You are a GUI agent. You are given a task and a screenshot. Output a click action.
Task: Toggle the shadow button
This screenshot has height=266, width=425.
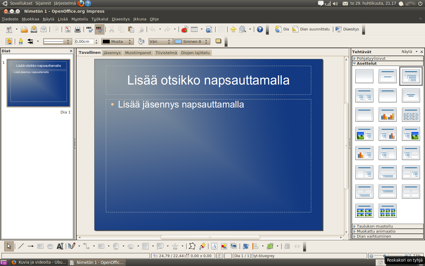click(x=218, y=41)
